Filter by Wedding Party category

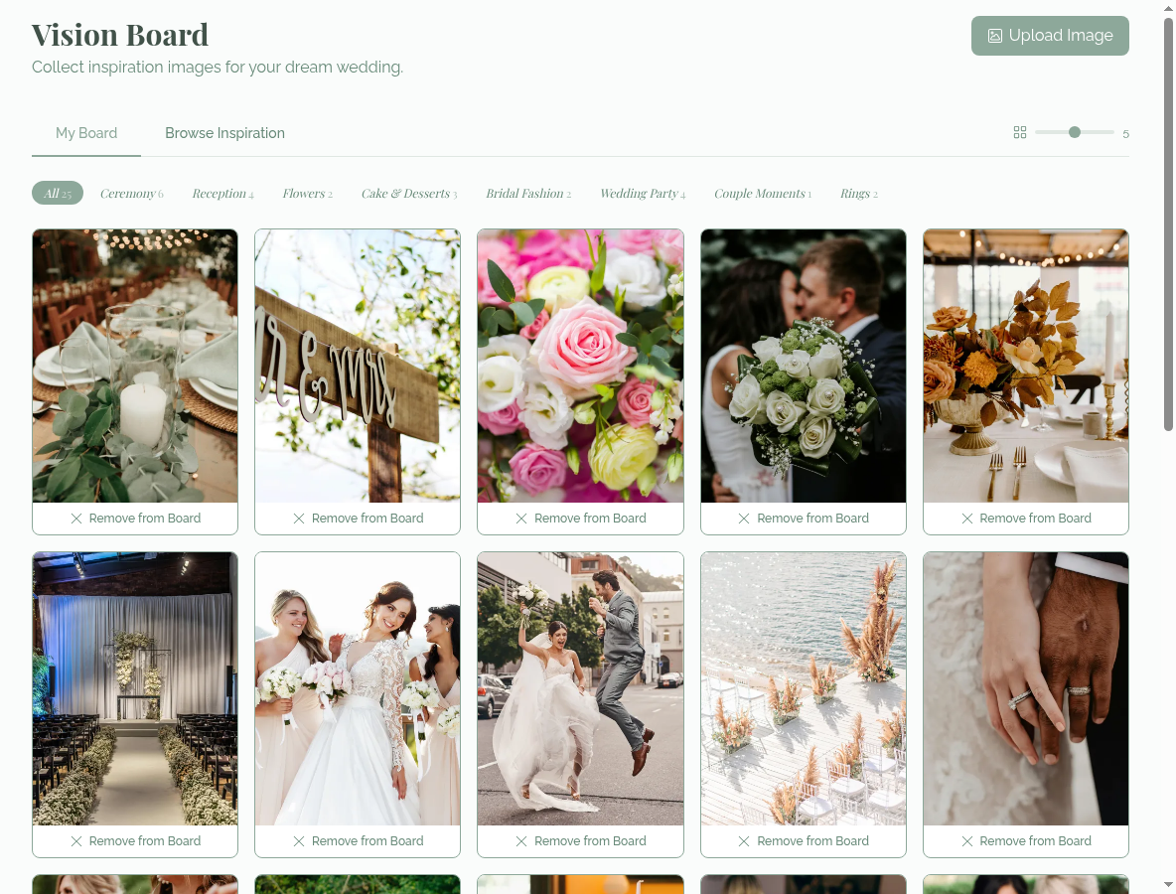643,193
